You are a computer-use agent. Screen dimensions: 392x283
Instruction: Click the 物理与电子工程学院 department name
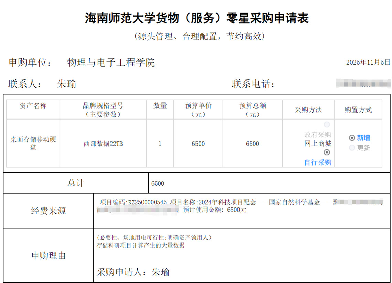click(x=111, y=62)
